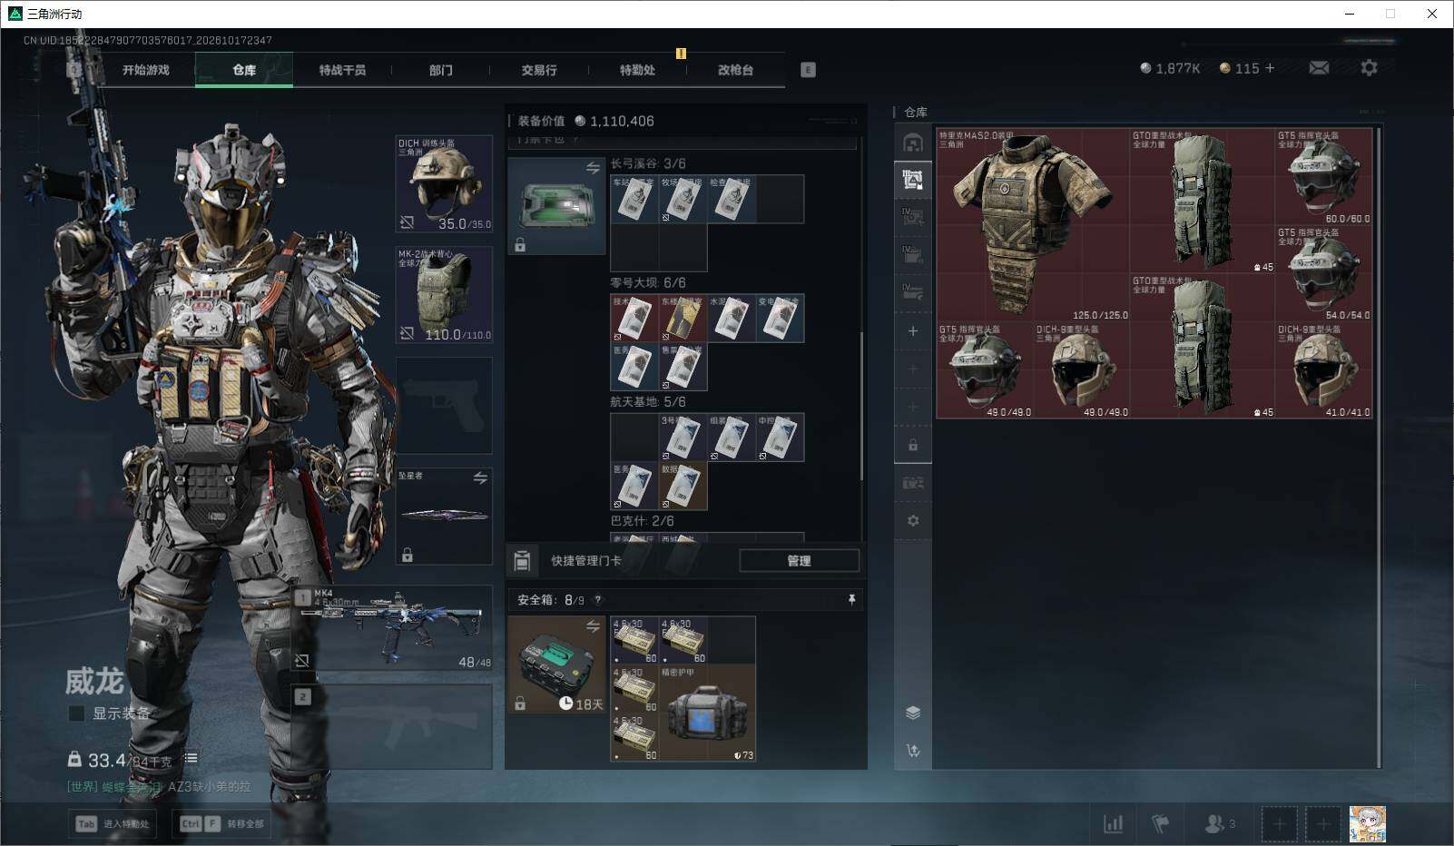Click the keycard panel vertical scrollbar

coord(861,406)
